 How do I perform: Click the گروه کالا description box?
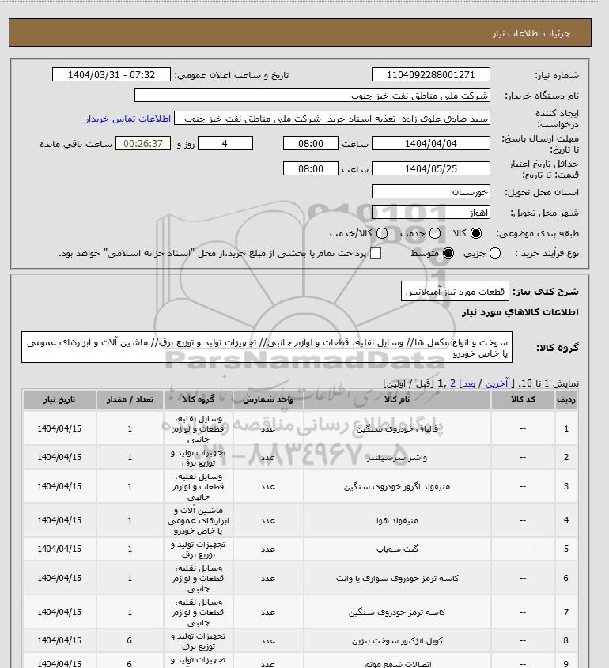[x=267, y=348]
